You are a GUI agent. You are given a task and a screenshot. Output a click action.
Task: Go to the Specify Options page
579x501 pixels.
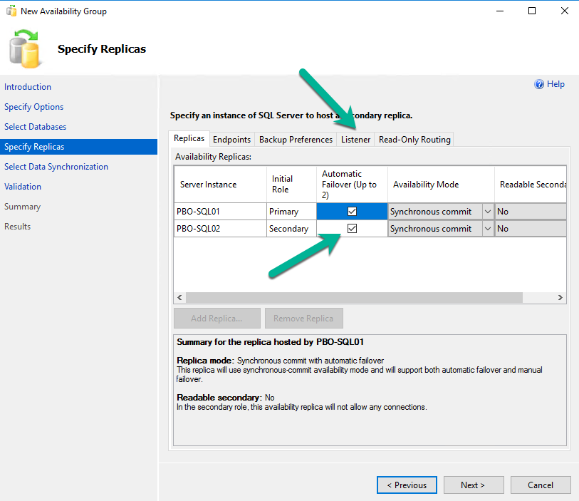pos(34,107)
